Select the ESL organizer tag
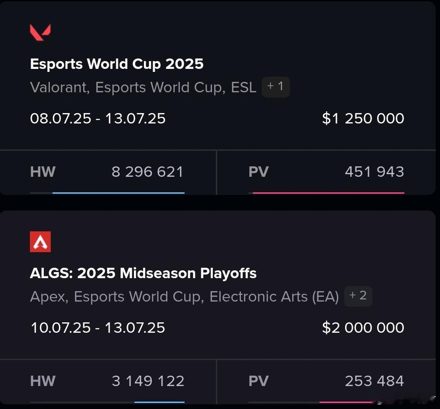The height and width of the screenshot is (409, 440). pyautogui.click(x=243, y=87)
